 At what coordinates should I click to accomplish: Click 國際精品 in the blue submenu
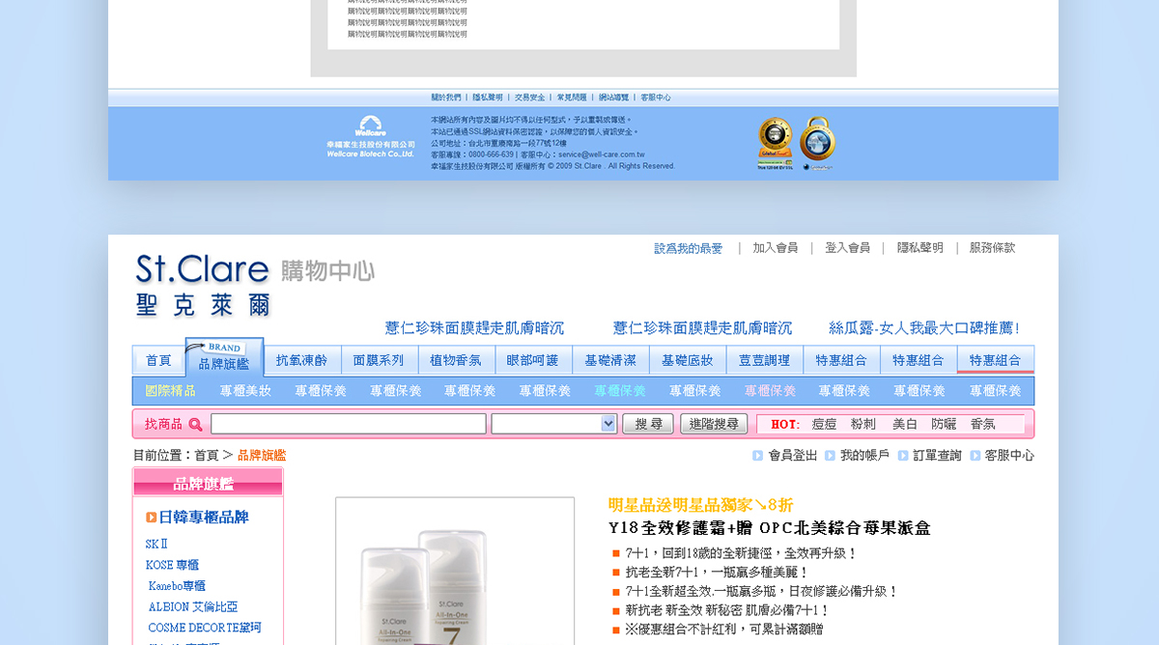pos(170,391)
